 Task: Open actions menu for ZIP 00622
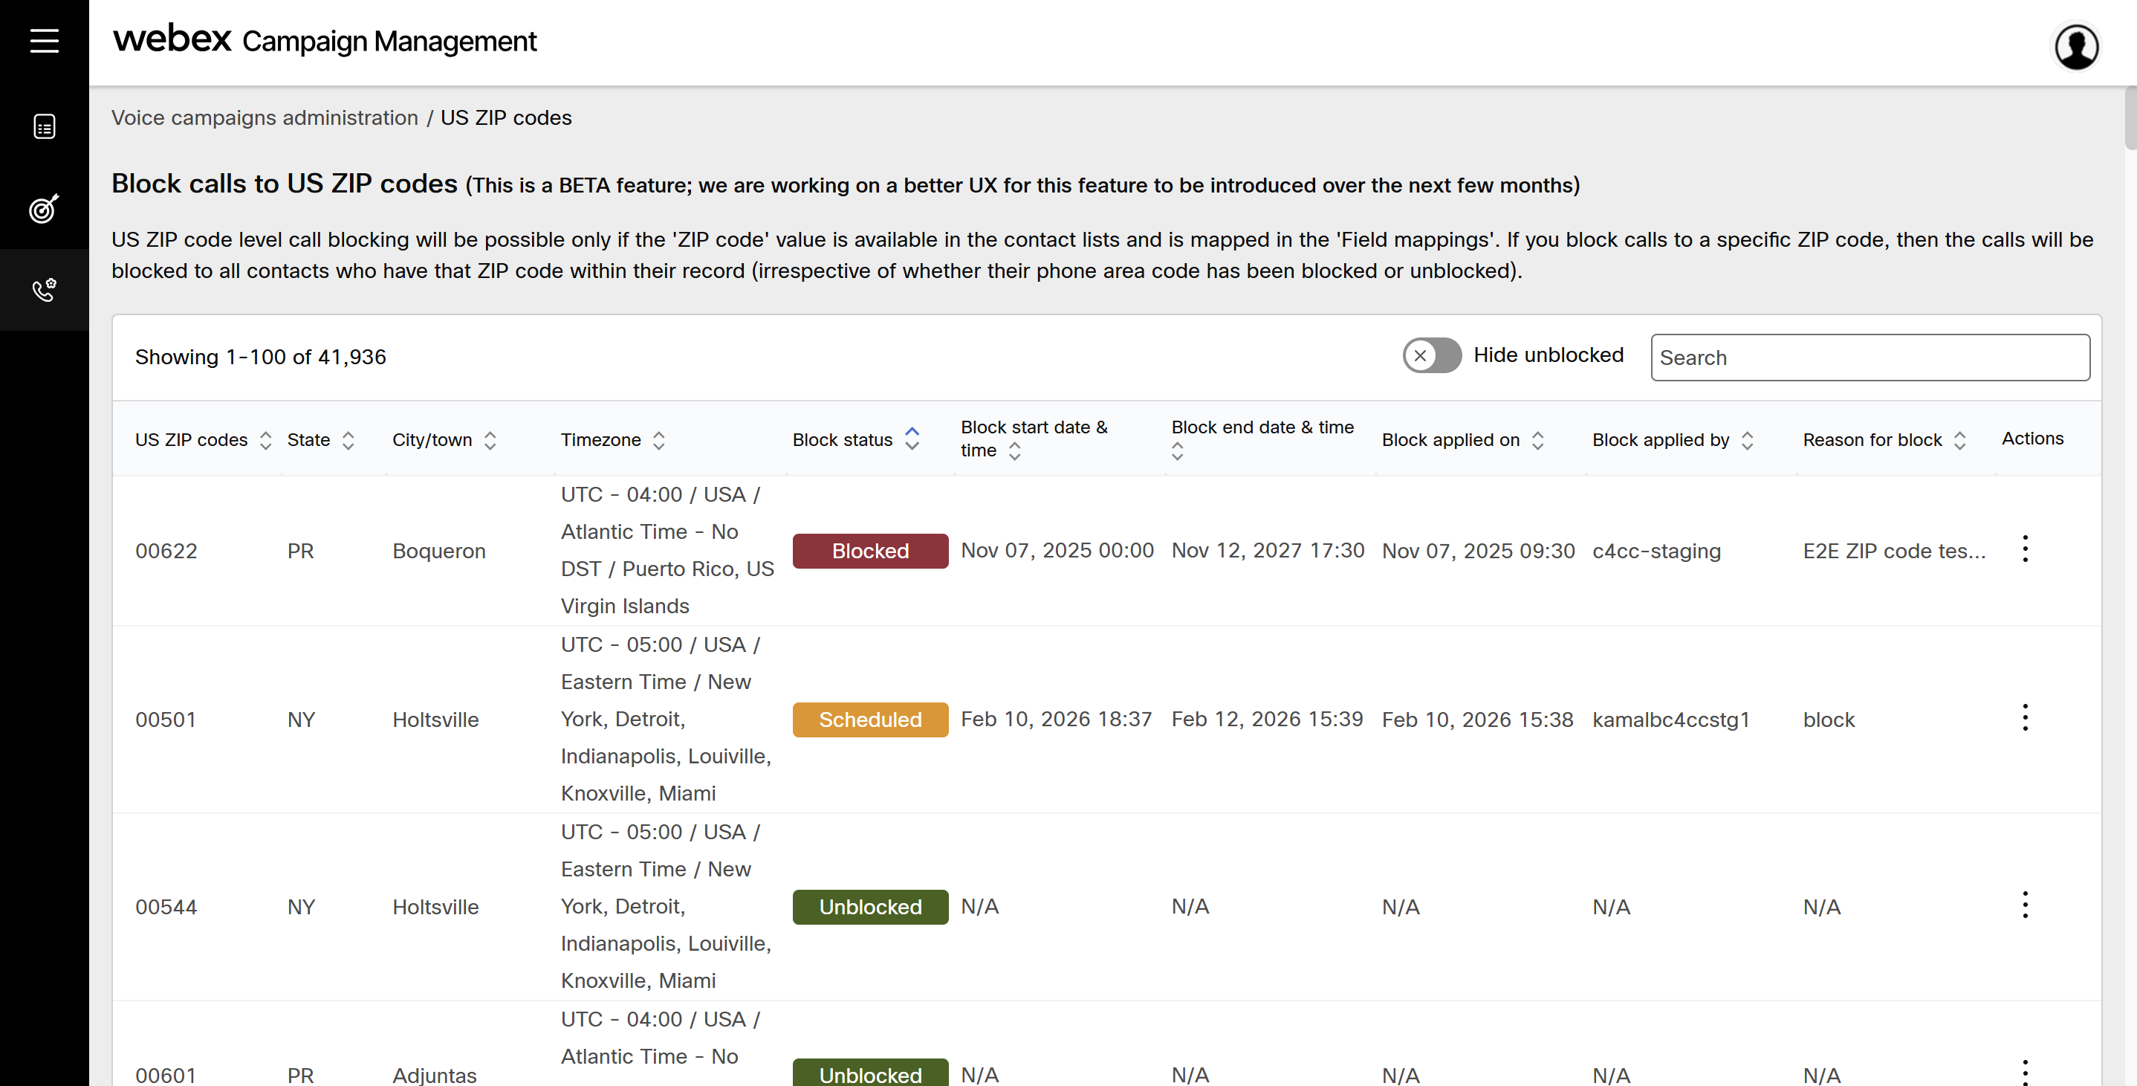[x=2024, y=549]
